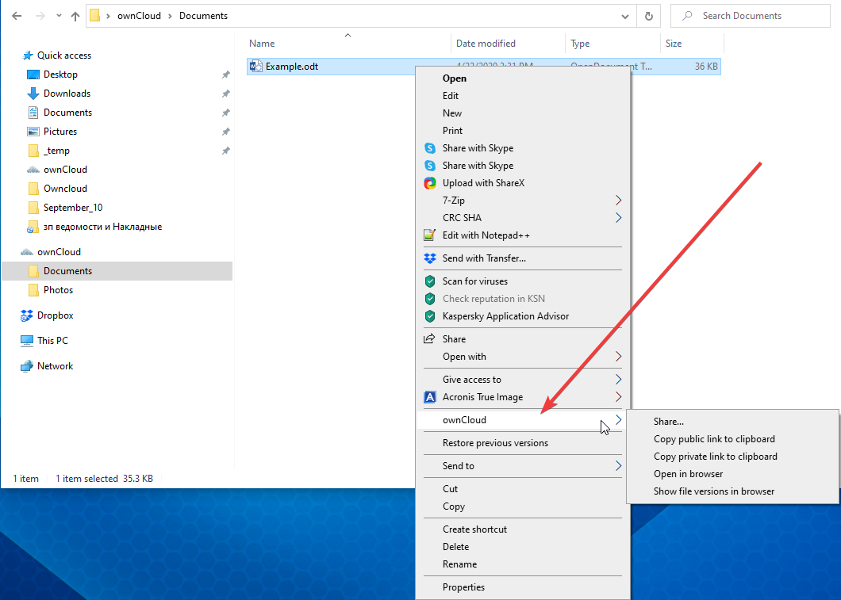Select Restore previous versions
The image size is (841, 600).
495,443
